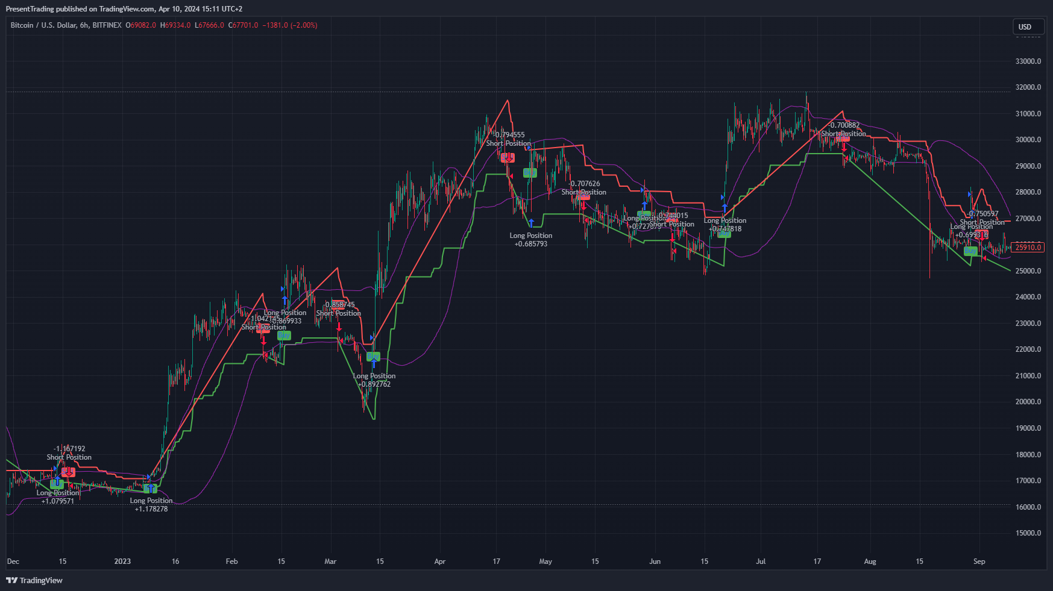Click the Buy marker above Long Position +1.178278

pos(150,489)
